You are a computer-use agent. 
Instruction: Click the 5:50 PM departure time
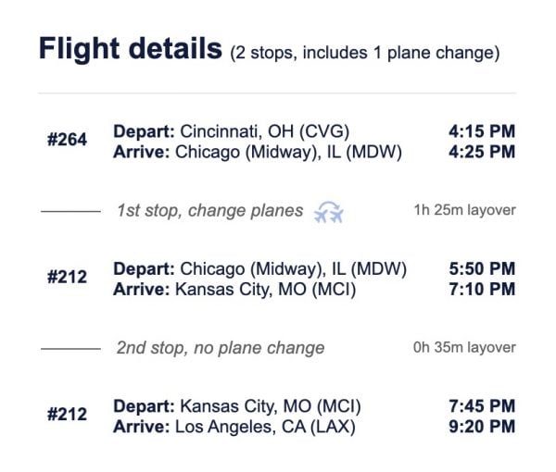pyautogui.click(x=481, y=268)
